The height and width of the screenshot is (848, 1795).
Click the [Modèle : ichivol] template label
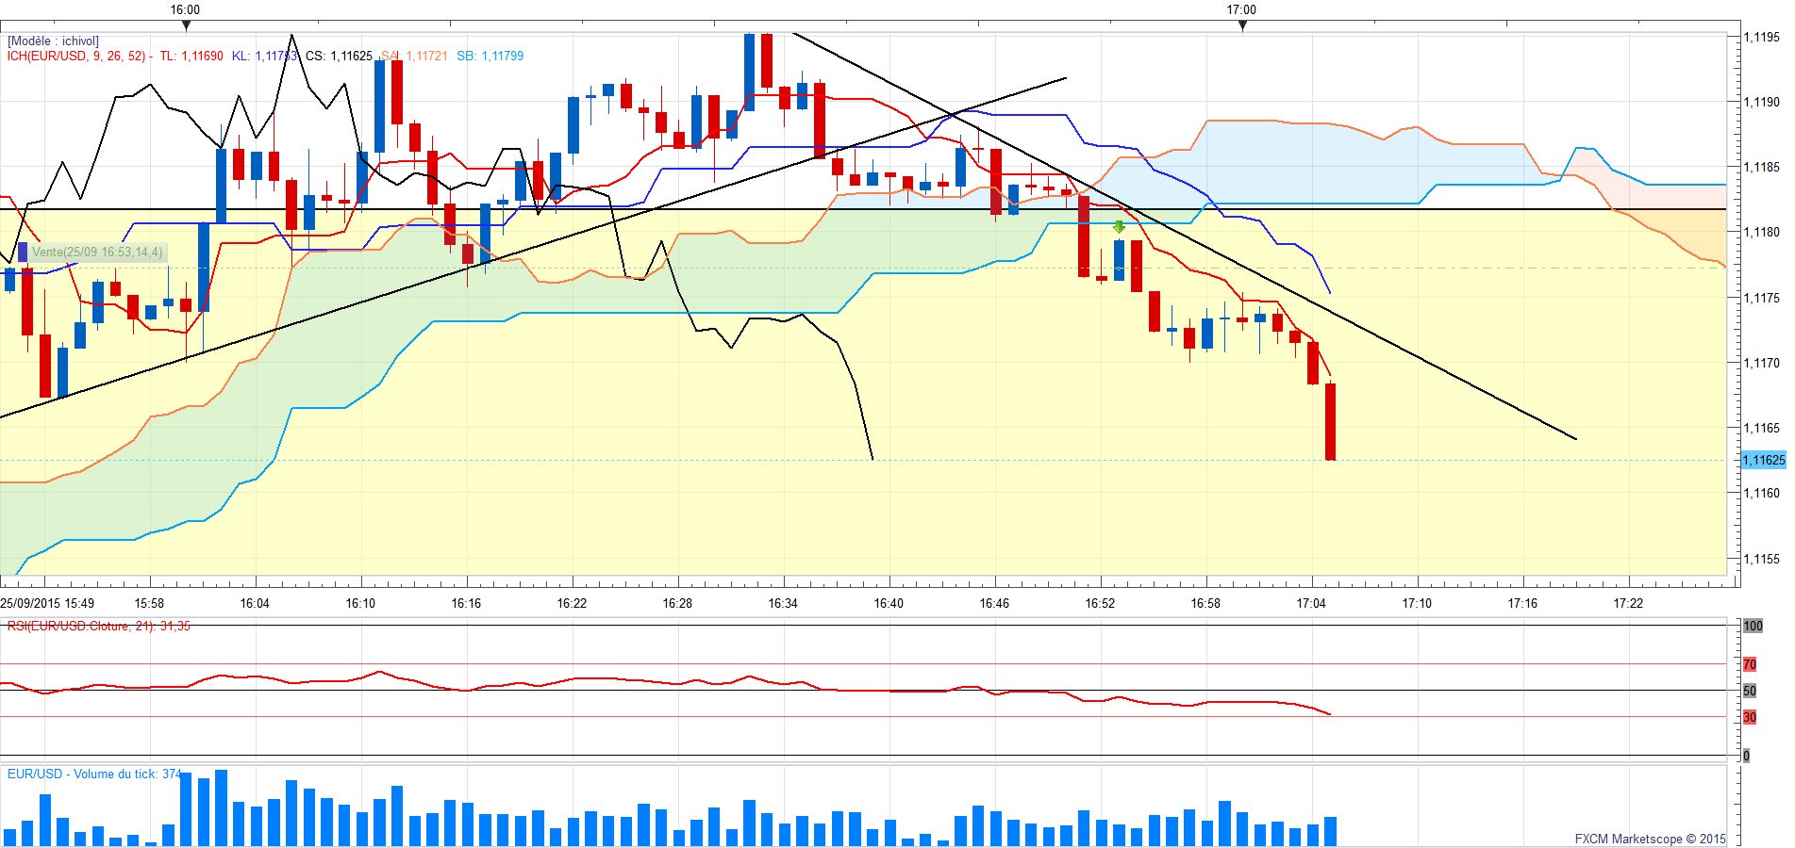pos(53,41)
